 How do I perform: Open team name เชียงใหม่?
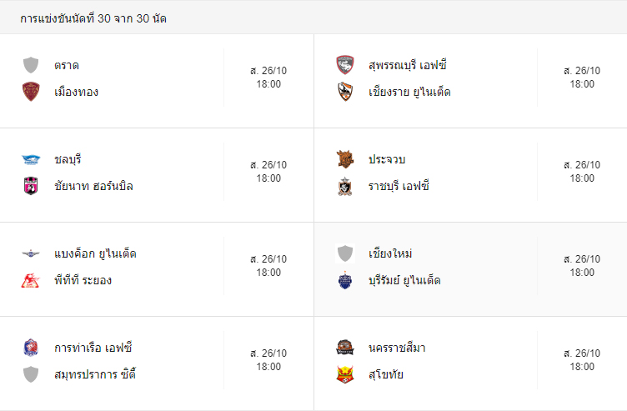point(390,253)
